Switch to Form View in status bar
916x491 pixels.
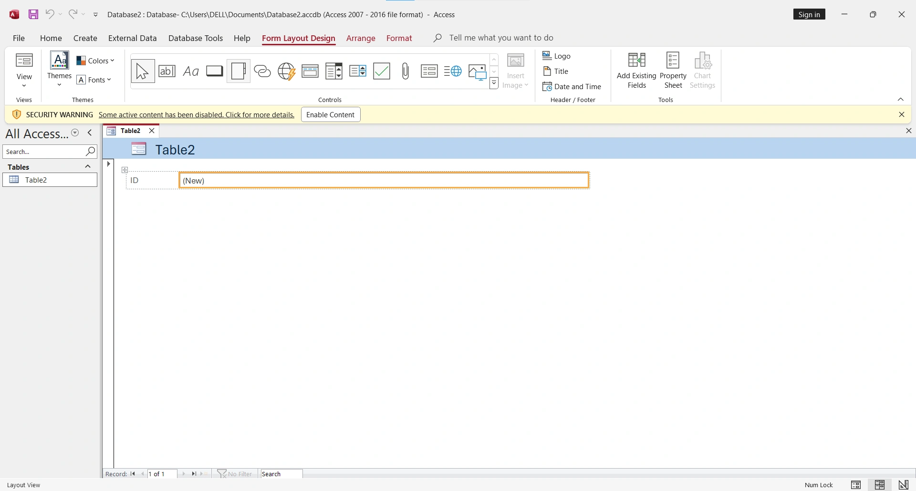(856, 485)
